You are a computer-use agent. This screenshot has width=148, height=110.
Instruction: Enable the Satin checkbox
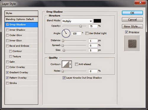[x=7, y=62]
